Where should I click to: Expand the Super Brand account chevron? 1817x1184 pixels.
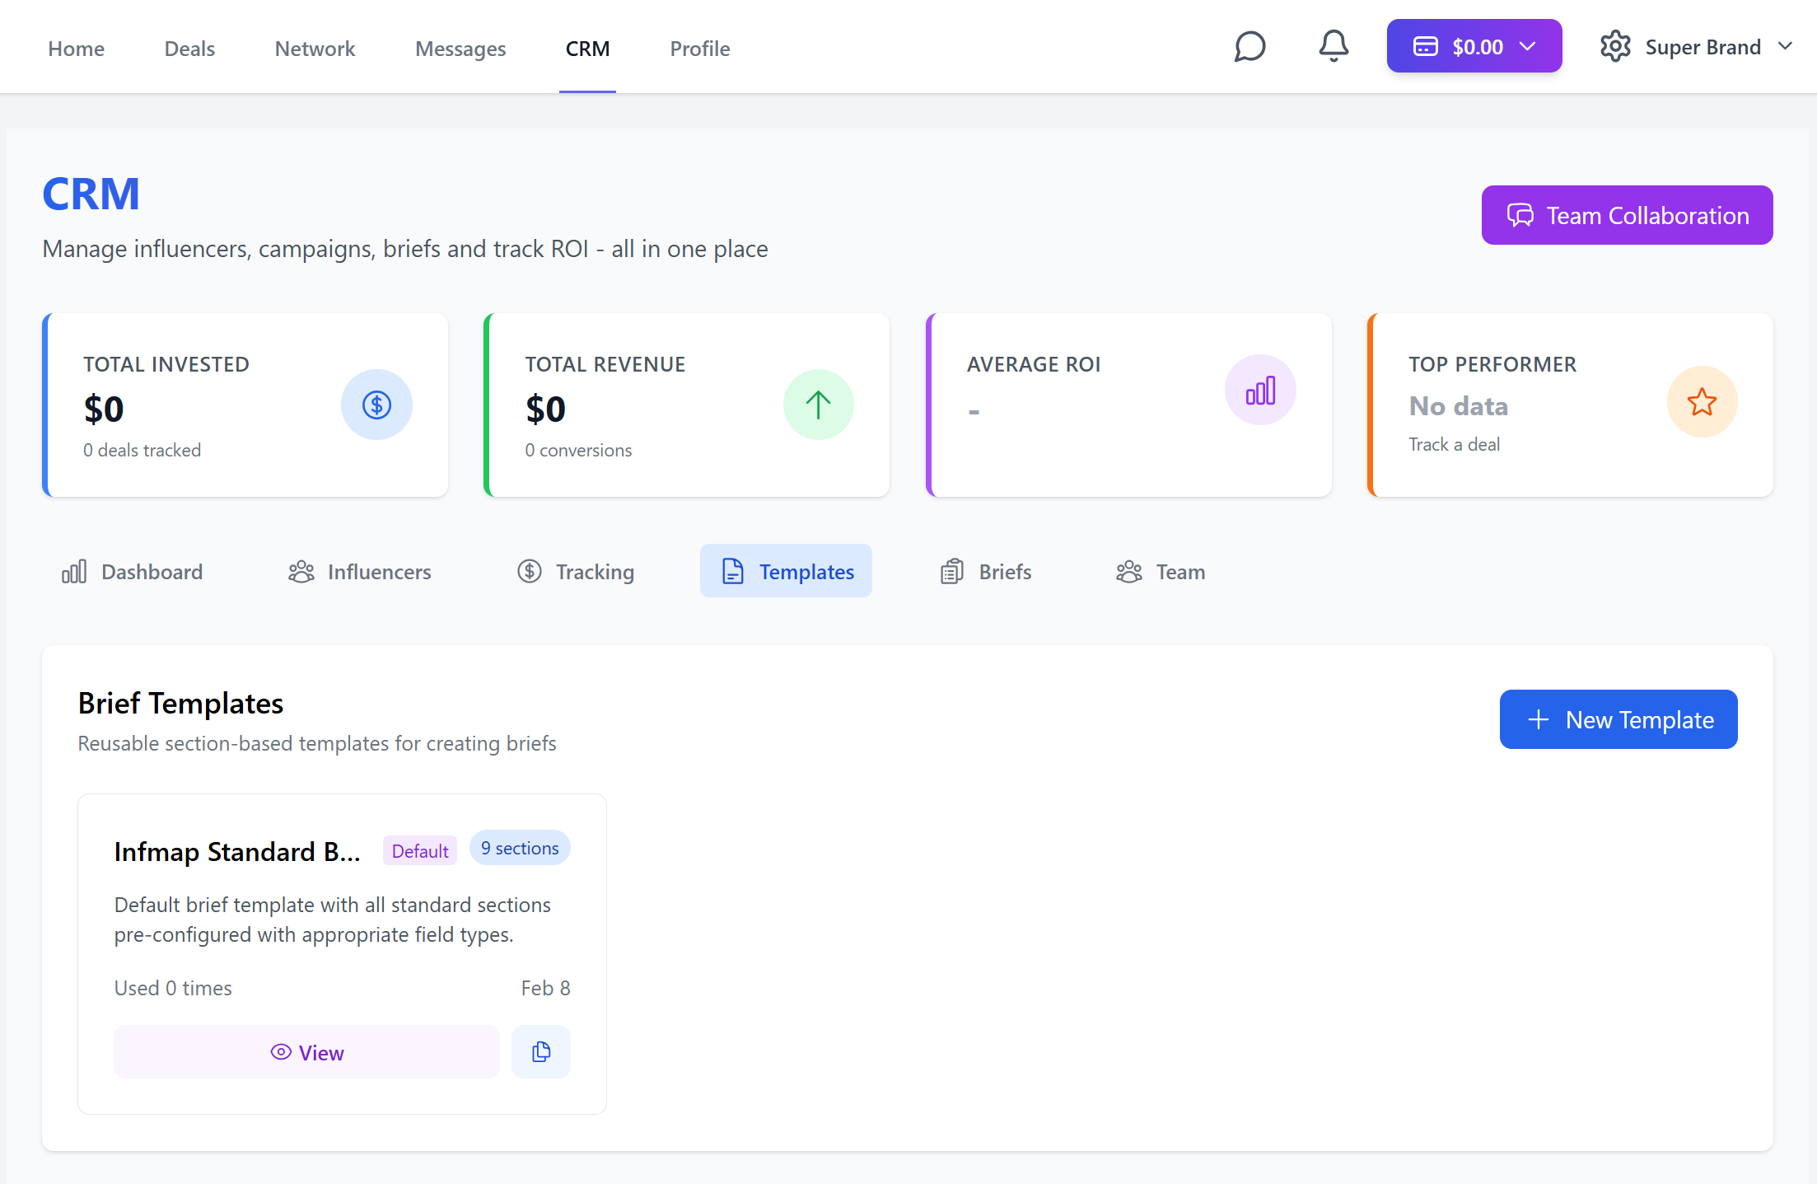1785,47
